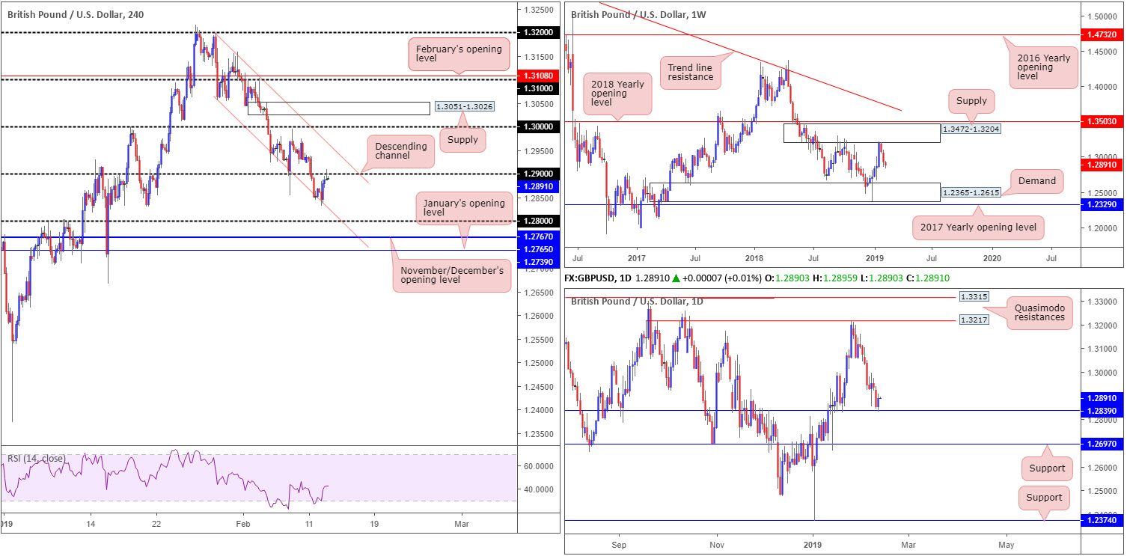The width and height of the screenshot is (1127, 556).
Task: Click the Support callout pointing to 1.26970
Action: click(1046, 468)
